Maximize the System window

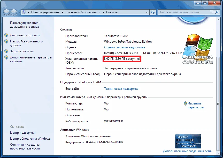(x=205, y=3)
